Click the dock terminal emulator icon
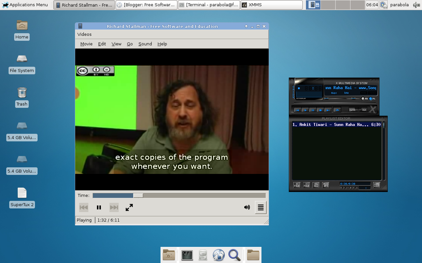Image resolution: width=422 pixels, height=263 pixels. coord(187,255)
